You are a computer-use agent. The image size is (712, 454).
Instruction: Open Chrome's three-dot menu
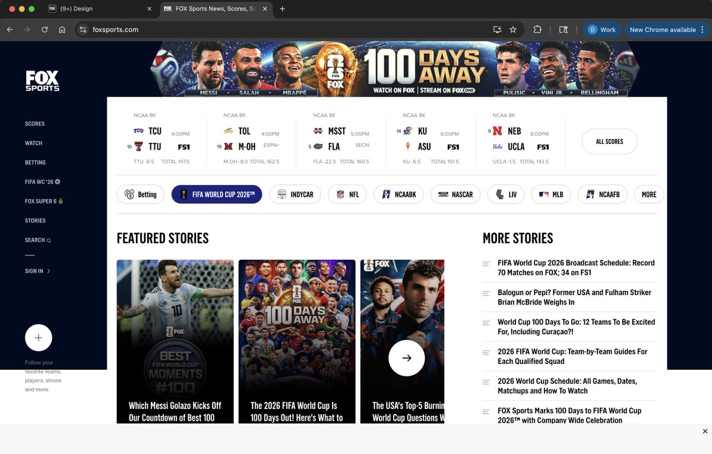702,30
